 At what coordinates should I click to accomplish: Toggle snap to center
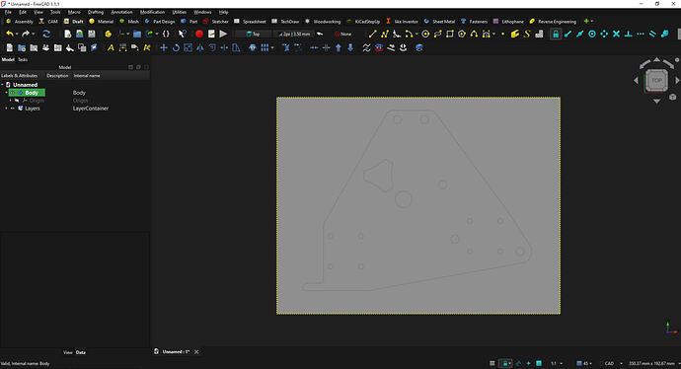[592, 34]
